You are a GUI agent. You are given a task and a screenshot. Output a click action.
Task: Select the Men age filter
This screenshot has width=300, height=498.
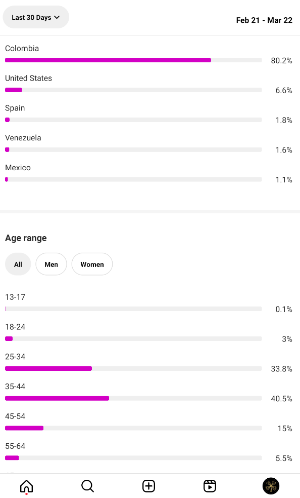pyautogui.click(x=52, y=264)
